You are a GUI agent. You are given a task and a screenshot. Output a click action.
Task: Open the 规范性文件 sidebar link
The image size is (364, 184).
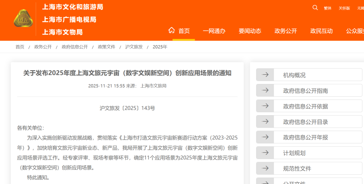point(309,168)
